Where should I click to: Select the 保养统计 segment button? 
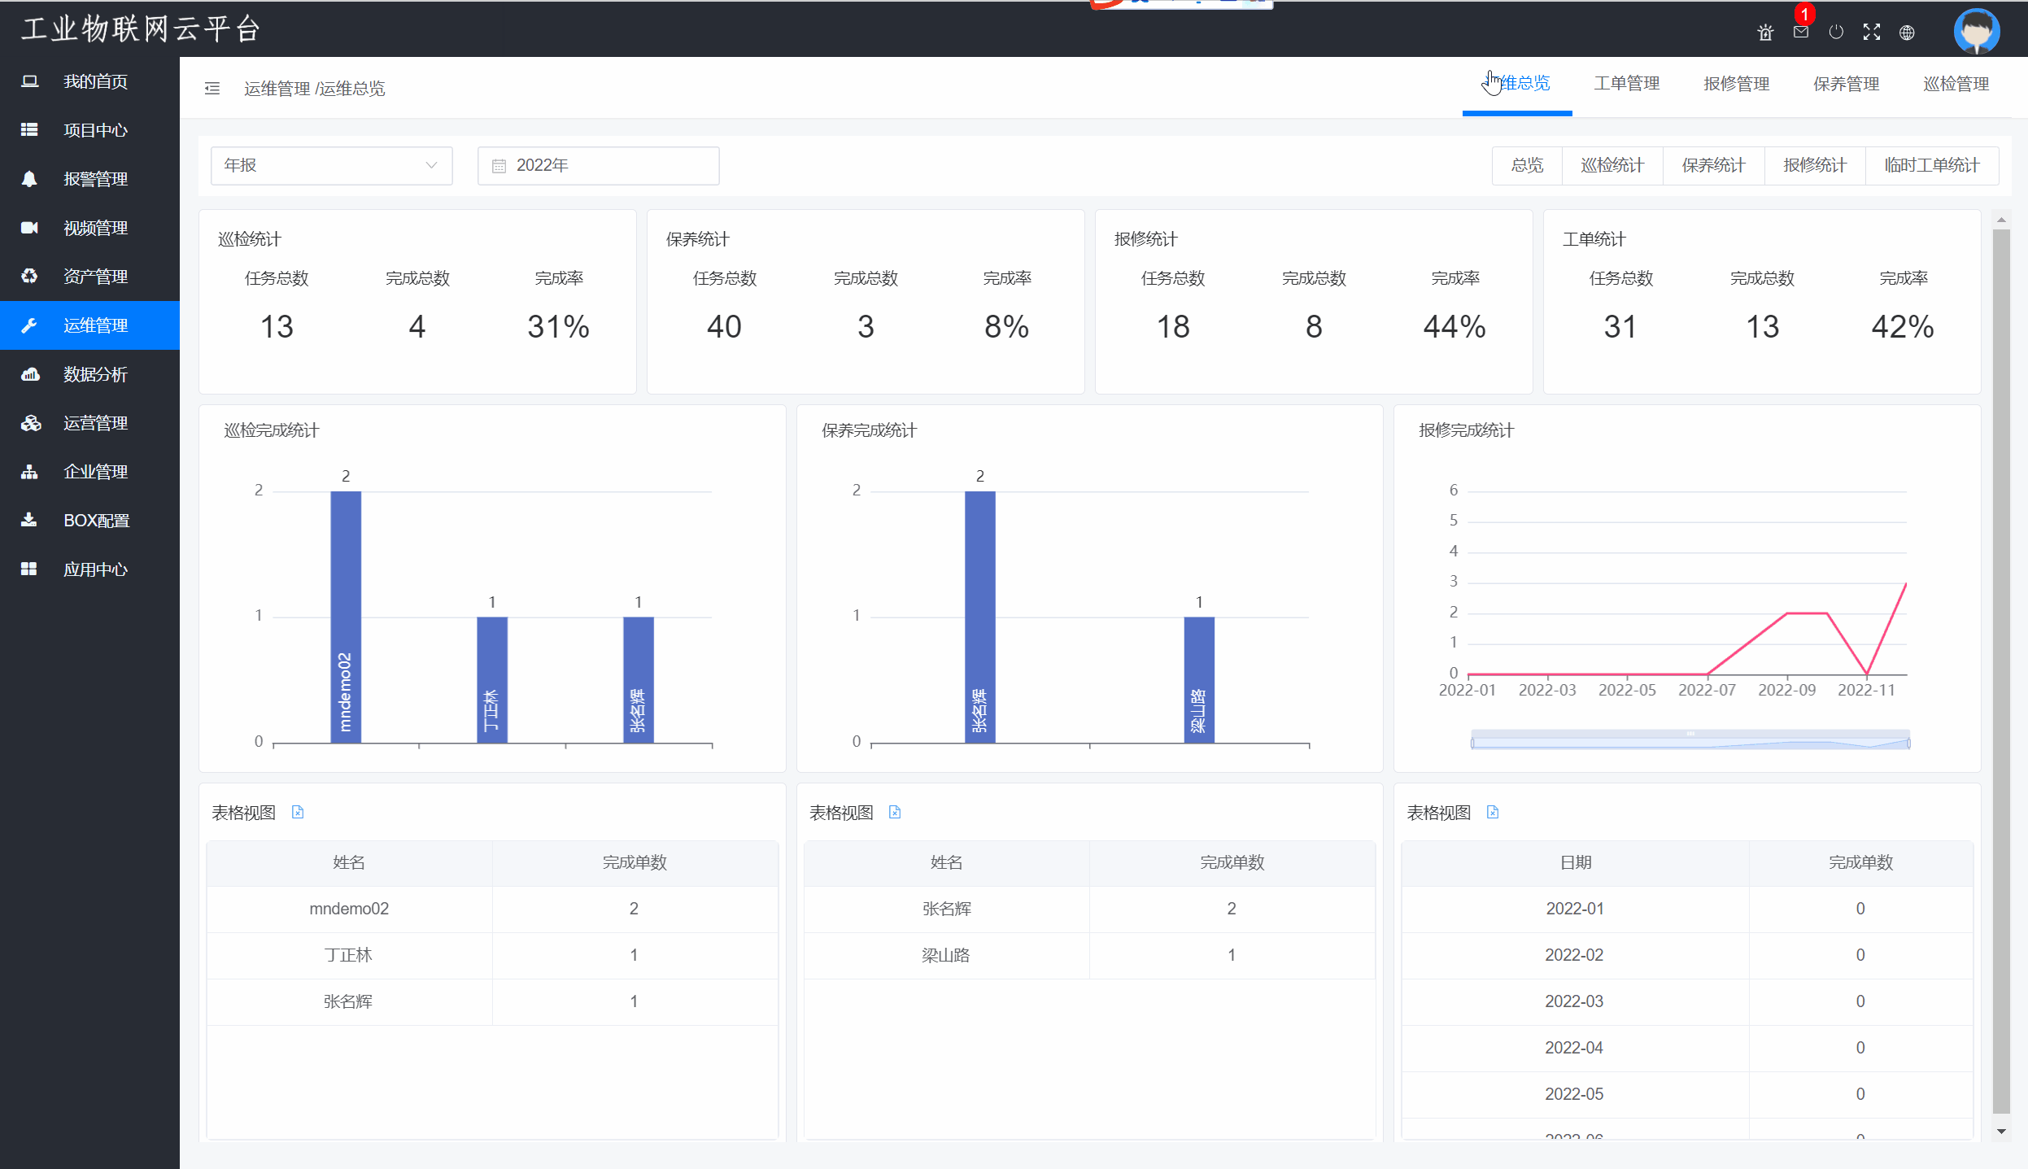click(x=1713, y=165)
